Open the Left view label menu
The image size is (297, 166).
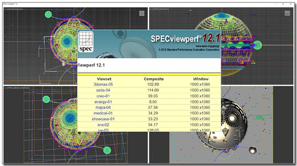pyautogui.click(x=156, y=9)
